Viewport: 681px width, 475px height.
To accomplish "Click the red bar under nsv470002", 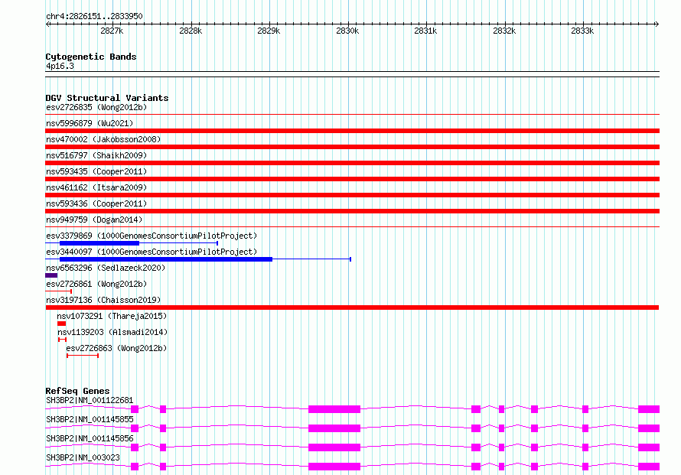I will pyautogui.click(x=352, y=147).
